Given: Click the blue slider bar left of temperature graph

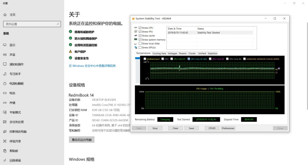Looking at the screenshot, I should [x=137, y=58].
